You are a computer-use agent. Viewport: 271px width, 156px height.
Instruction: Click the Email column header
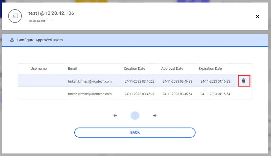(x=72, y=68)
